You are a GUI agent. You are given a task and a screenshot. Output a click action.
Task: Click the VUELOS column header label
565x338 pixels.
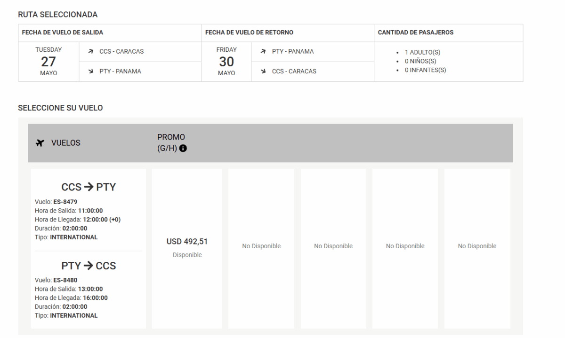[65, 143]
